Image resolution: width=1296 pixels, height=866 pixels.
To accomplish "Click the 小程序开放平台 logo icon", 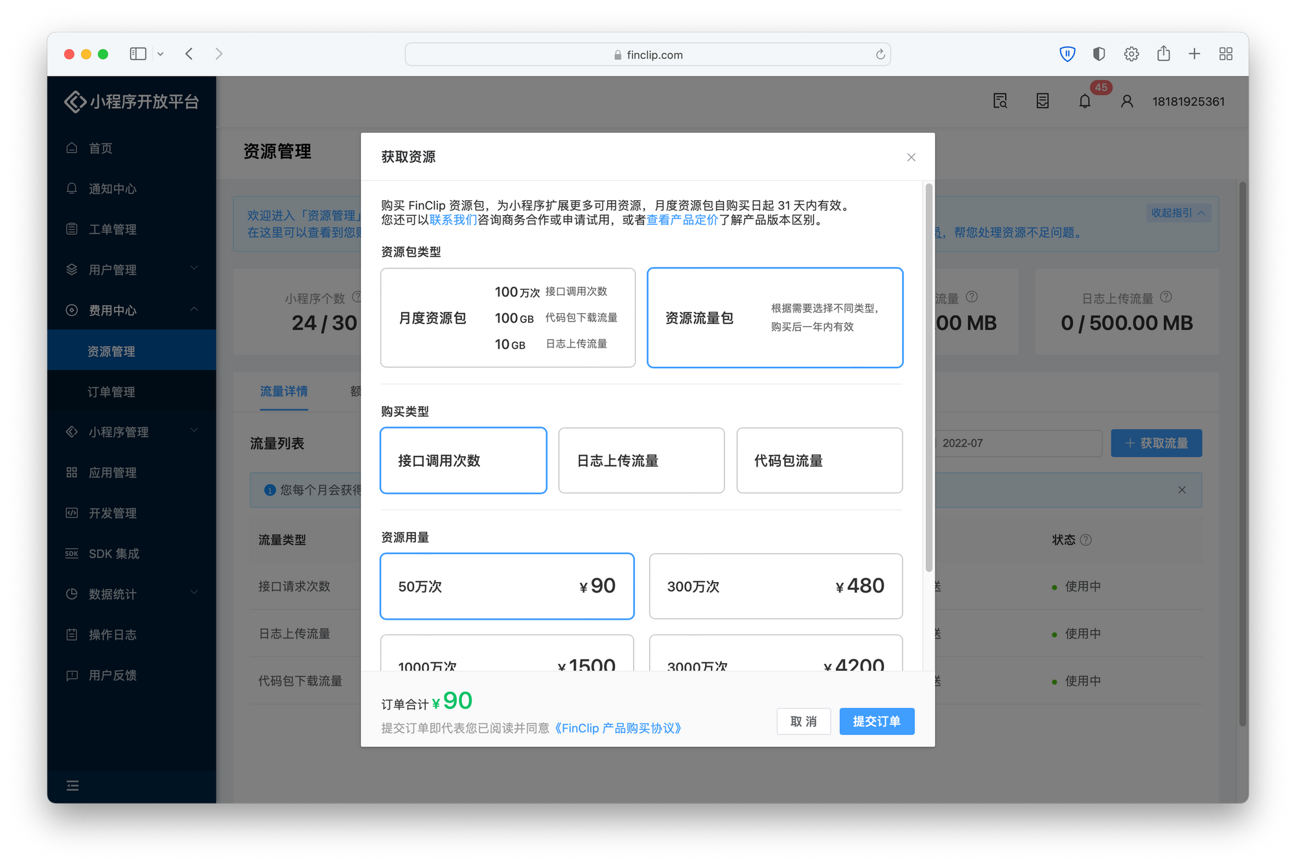I will (x=75, y=102).
